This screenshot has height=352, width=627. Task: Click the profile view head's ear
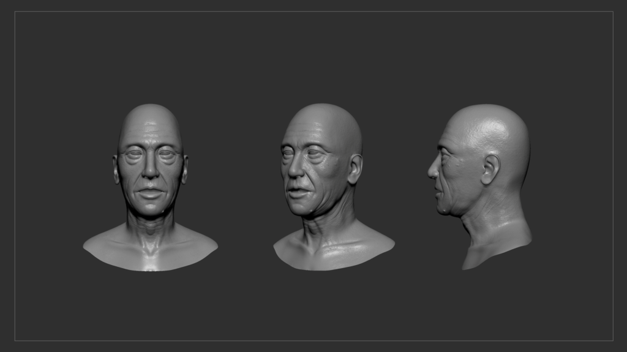pyautogui.click(x=490, y=168)
